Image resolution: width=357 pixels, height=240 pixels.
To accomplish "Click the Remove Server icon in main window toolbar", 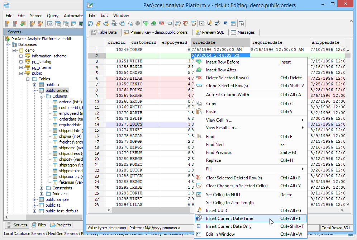I will click(x=15, y=23).
